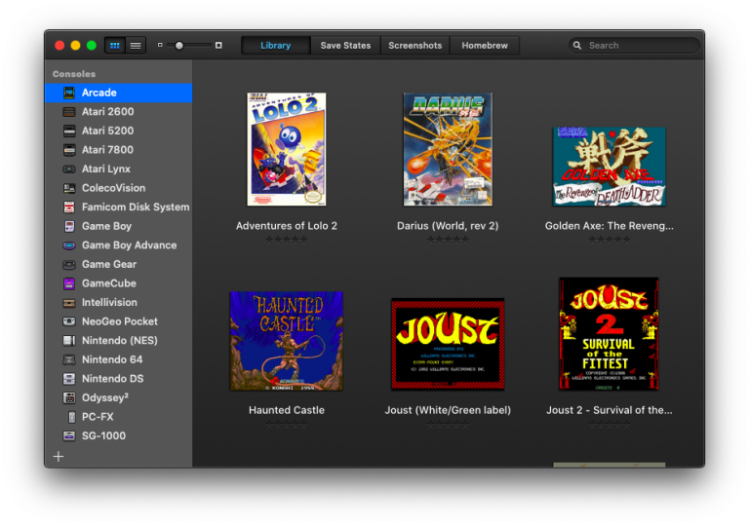Viewport: 749px width, 526px height.
Task: Open the Save States tab
Action: click(x=345, y=46)
